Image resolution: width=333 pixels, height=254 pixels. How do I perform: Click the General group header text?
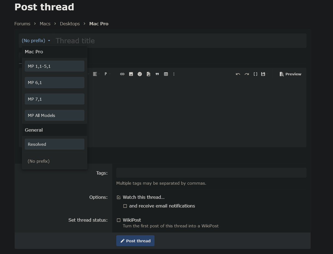pos(34,130)
